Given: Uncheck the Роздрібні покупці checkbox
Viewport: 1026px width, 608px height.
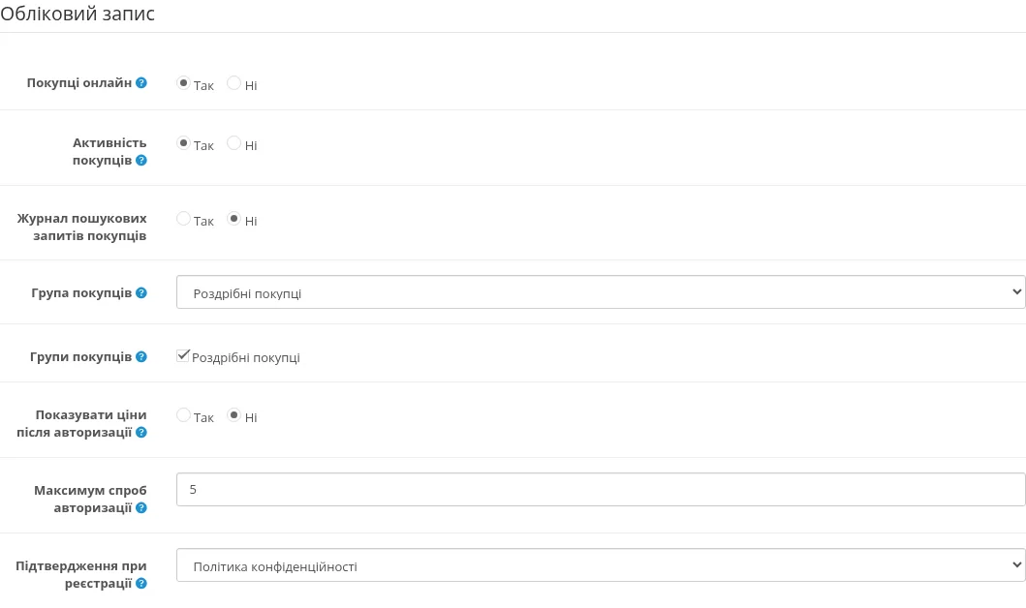Looking at the screenshot, I should point(182,355).
